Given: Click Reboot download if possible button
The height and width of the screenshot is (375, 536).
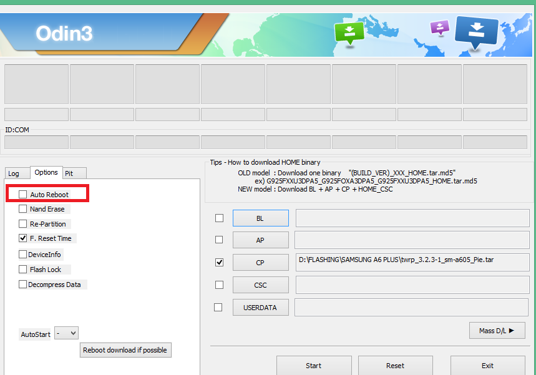Looking at the screenshot, I should [125, 350].
